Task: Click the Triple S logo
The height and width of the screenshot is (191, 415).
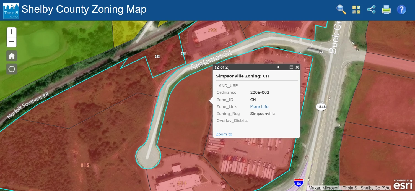Action: click(x=11, y=11)
